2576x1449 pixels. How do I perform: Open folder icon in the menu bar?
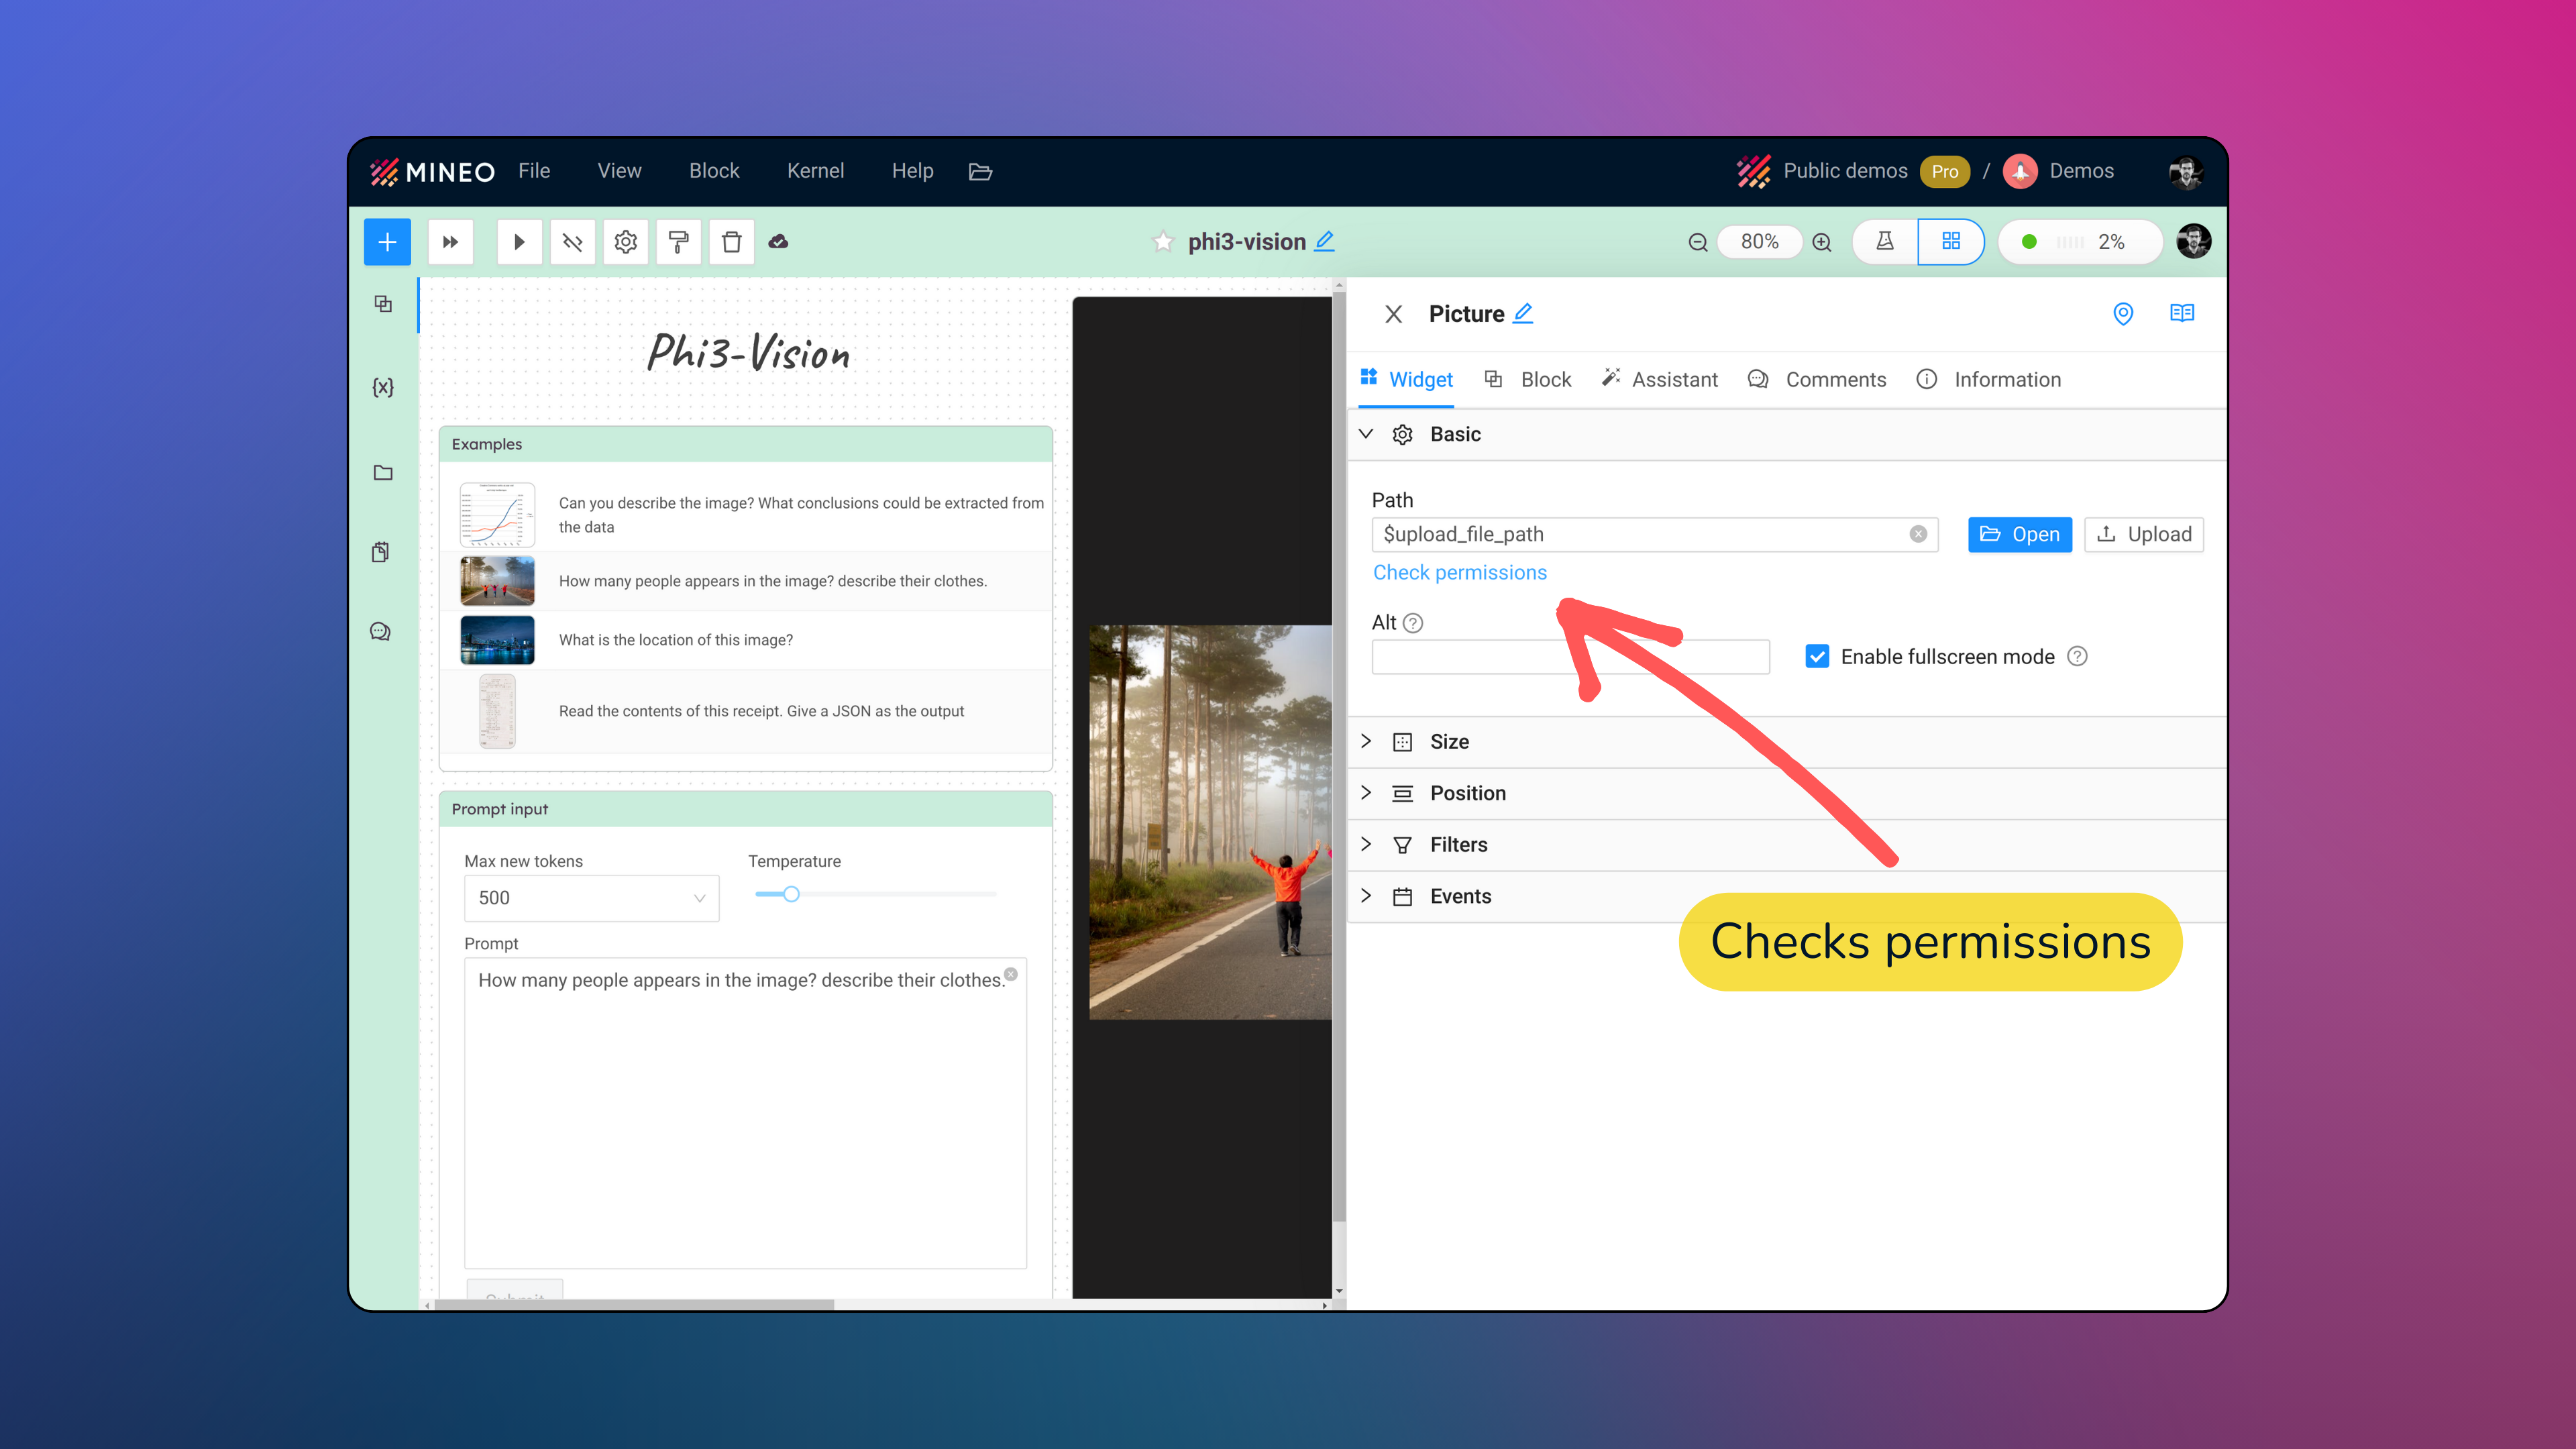coord(980,172)
